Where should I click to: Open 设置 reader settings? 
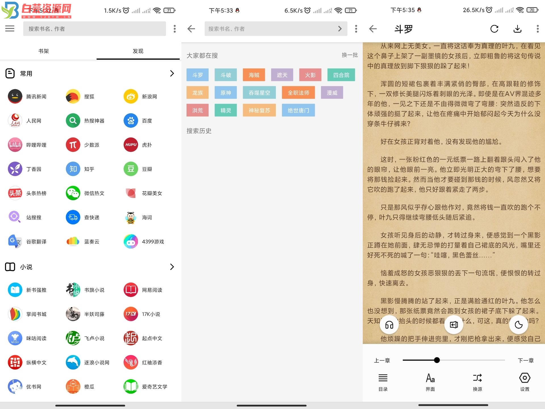pos(525,383)
